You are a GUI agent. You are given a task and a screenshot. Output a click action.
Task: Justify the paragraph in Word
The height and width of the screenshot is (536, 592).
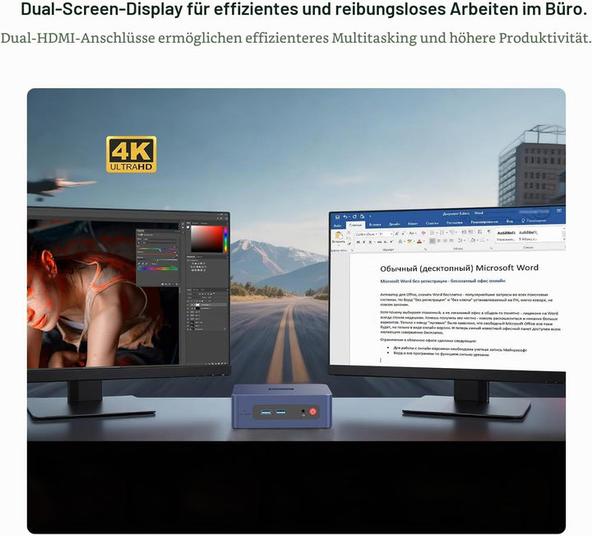pos(451,240)
